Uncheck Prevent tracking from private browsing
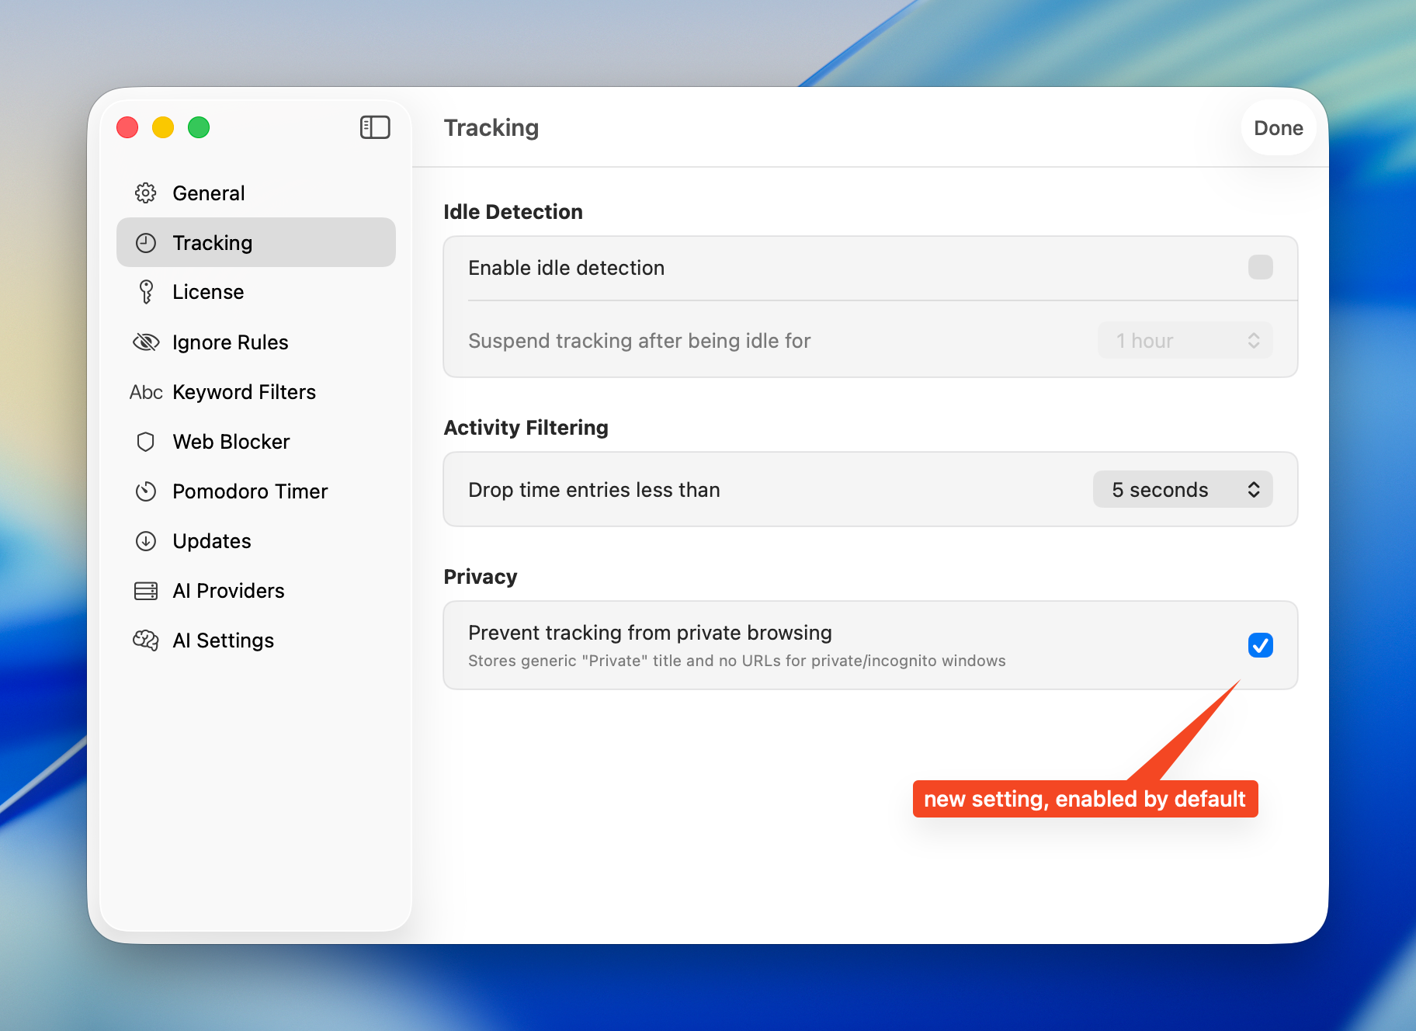Image resolution: width=1416 pixels, height=1031 pixels. tap(1260, 645)
